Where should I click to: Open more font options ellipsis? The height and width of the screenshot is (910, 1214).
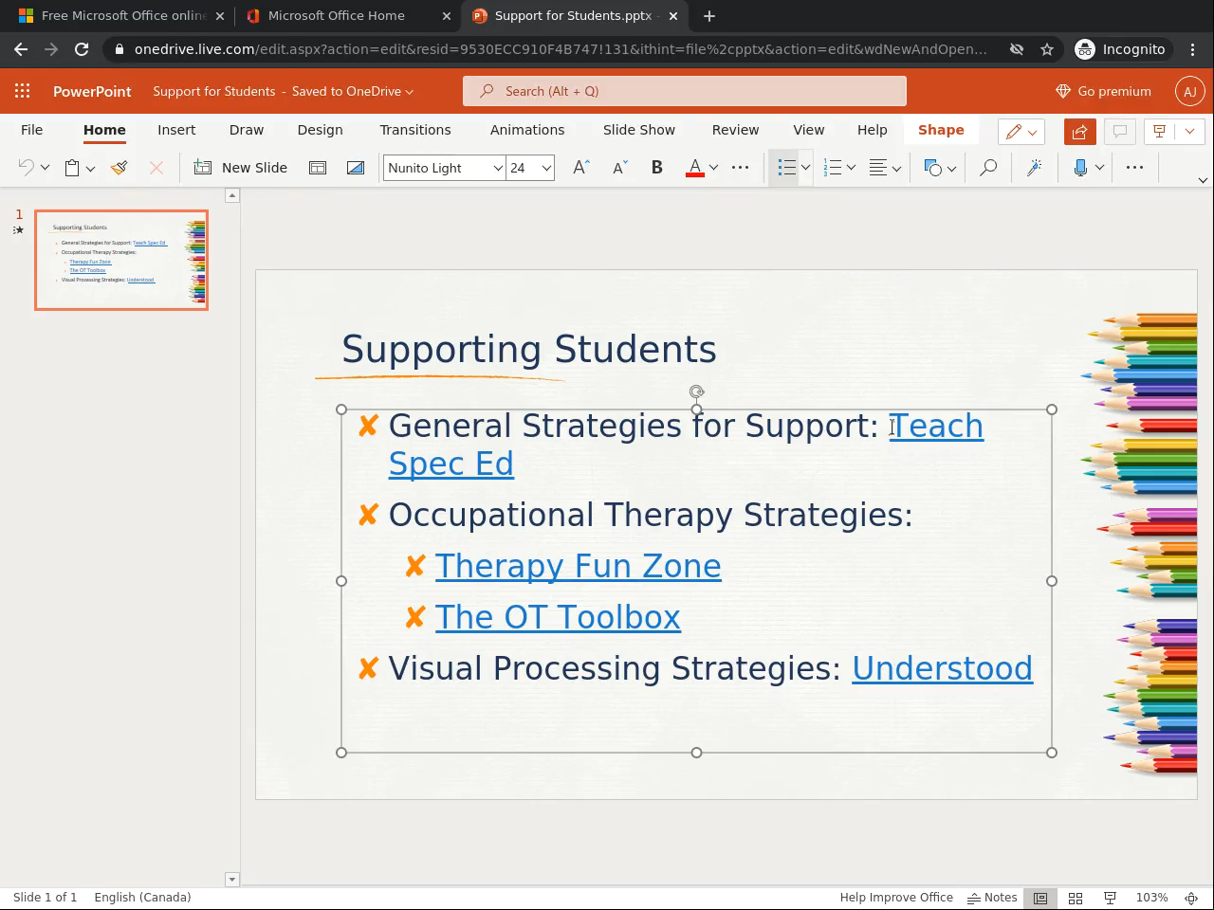click(x=741, y=168)
